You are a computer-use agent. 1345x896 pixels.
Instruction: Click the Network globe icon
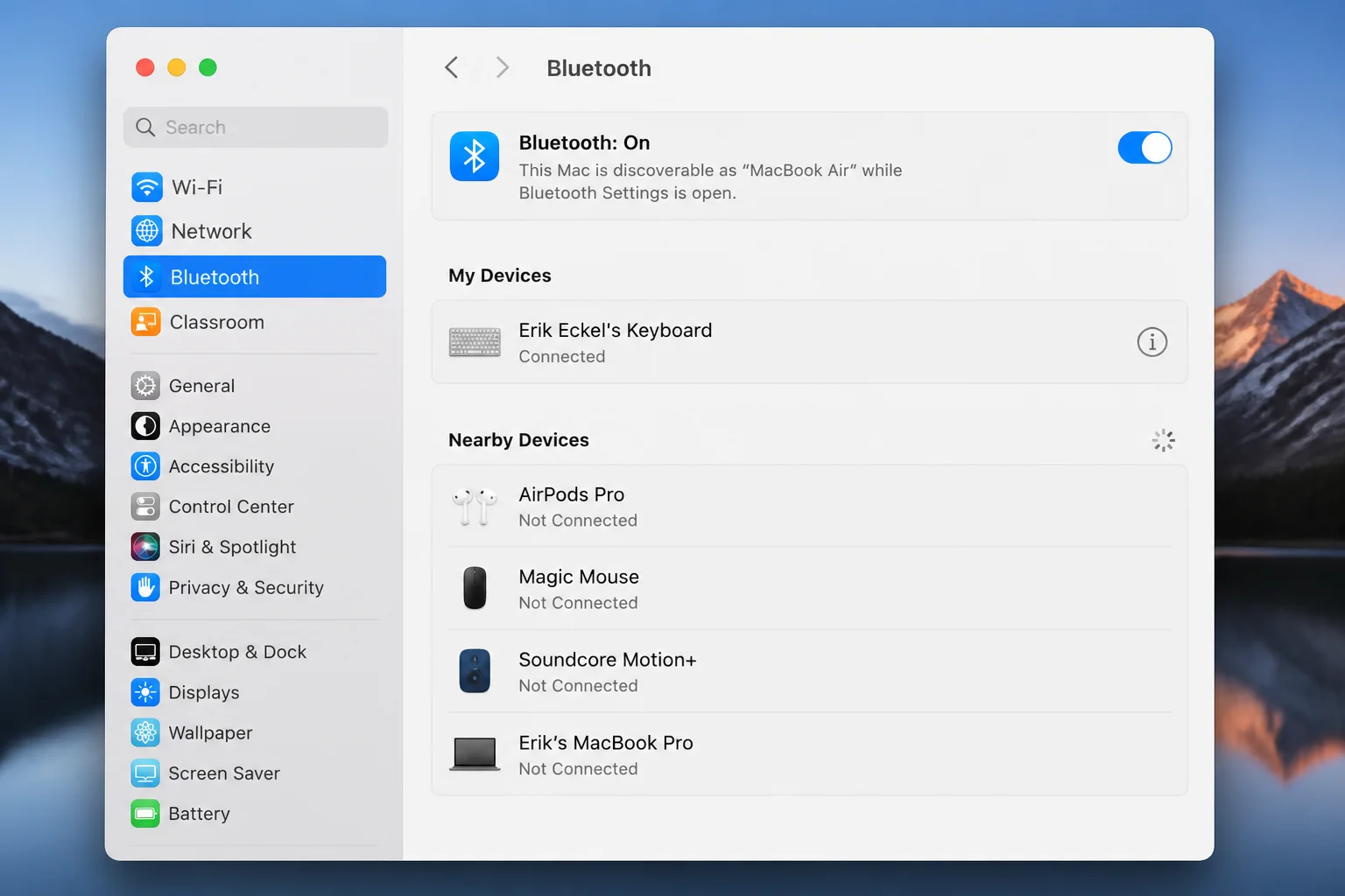pyautogui.click(x=146, y=231)
